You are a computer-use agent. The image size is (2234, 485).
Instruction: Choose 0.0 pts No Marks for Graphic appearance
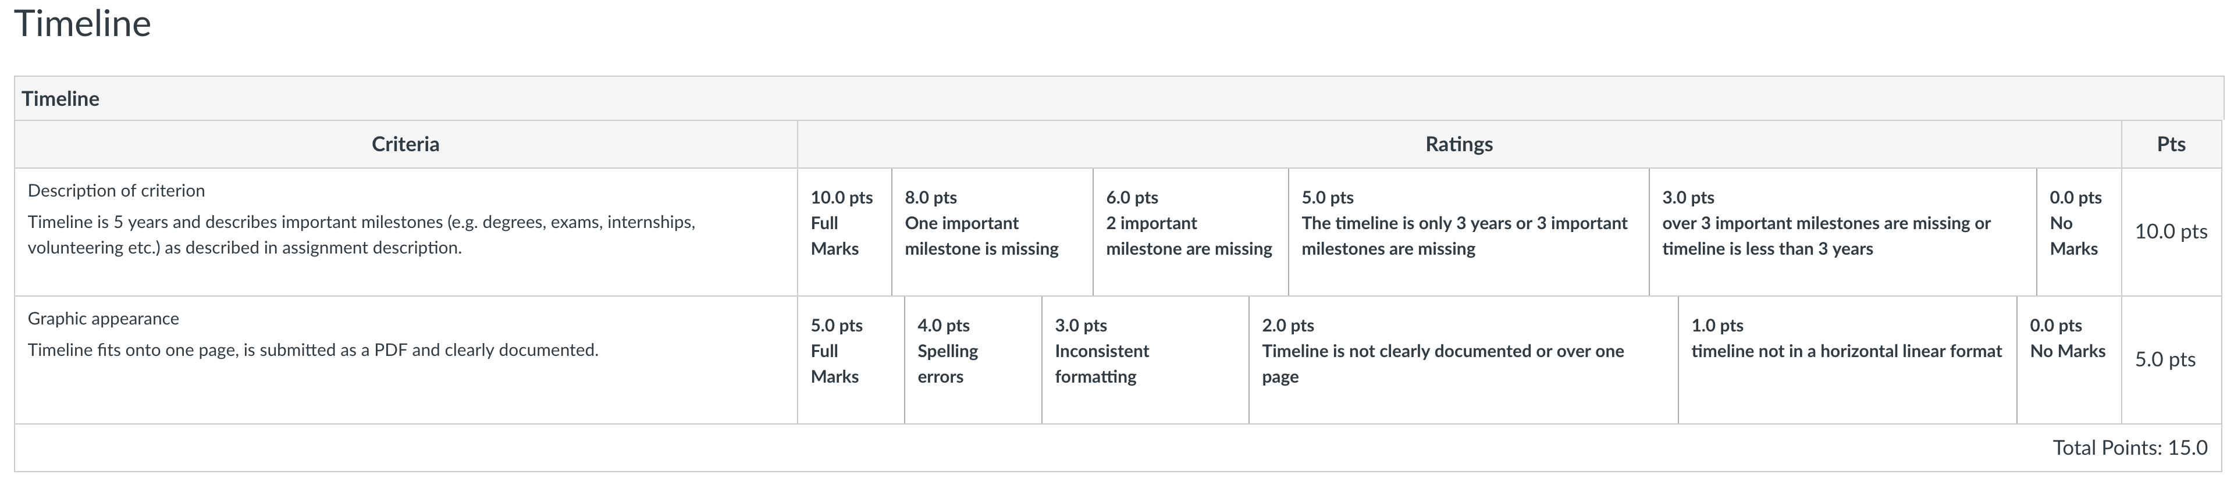coord(2069,360)
